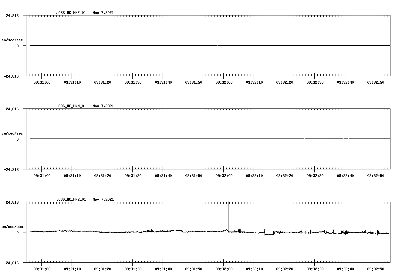Click the 09:31:40 time label under HNZ plot
The height and width of the screenshot is (280, 412).
tap(163, 269)
